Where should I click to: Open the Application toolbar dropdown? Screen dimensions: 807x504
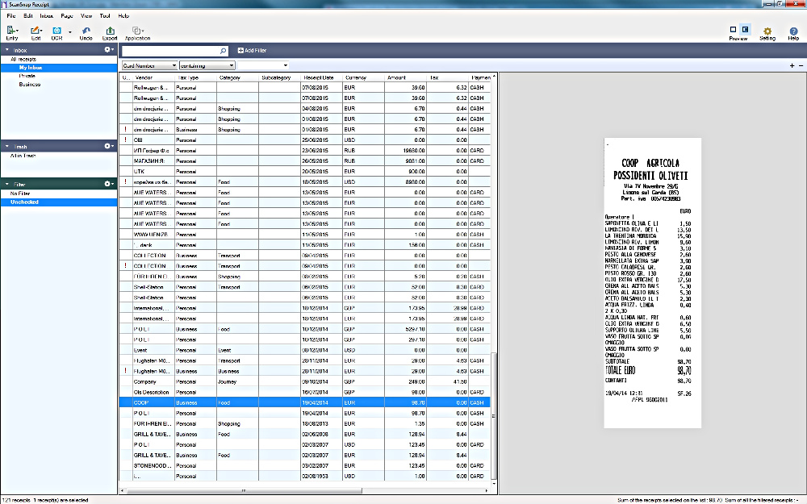137,31
